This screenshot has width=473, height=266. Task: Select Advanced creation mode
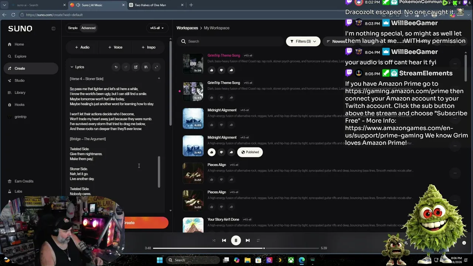88,28
